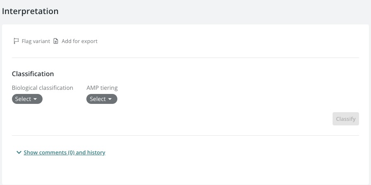The width and height of the screenshot is (371, 185).
Task: Click the word Select under AMP tiering
Action: pos(98,99)
